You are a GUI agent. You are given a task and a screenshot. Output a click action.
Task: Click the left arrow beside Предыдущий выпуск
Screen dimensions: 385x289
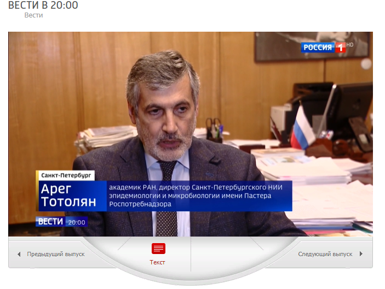19,254
